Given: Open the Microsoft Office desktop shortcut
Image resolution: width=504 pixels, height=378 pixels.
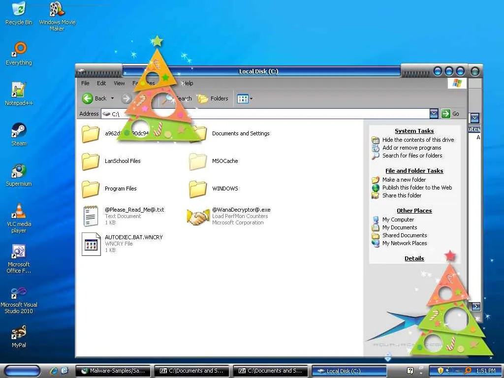Looking at the screenshot, I should pyautogui.click(x=19, y=259).
